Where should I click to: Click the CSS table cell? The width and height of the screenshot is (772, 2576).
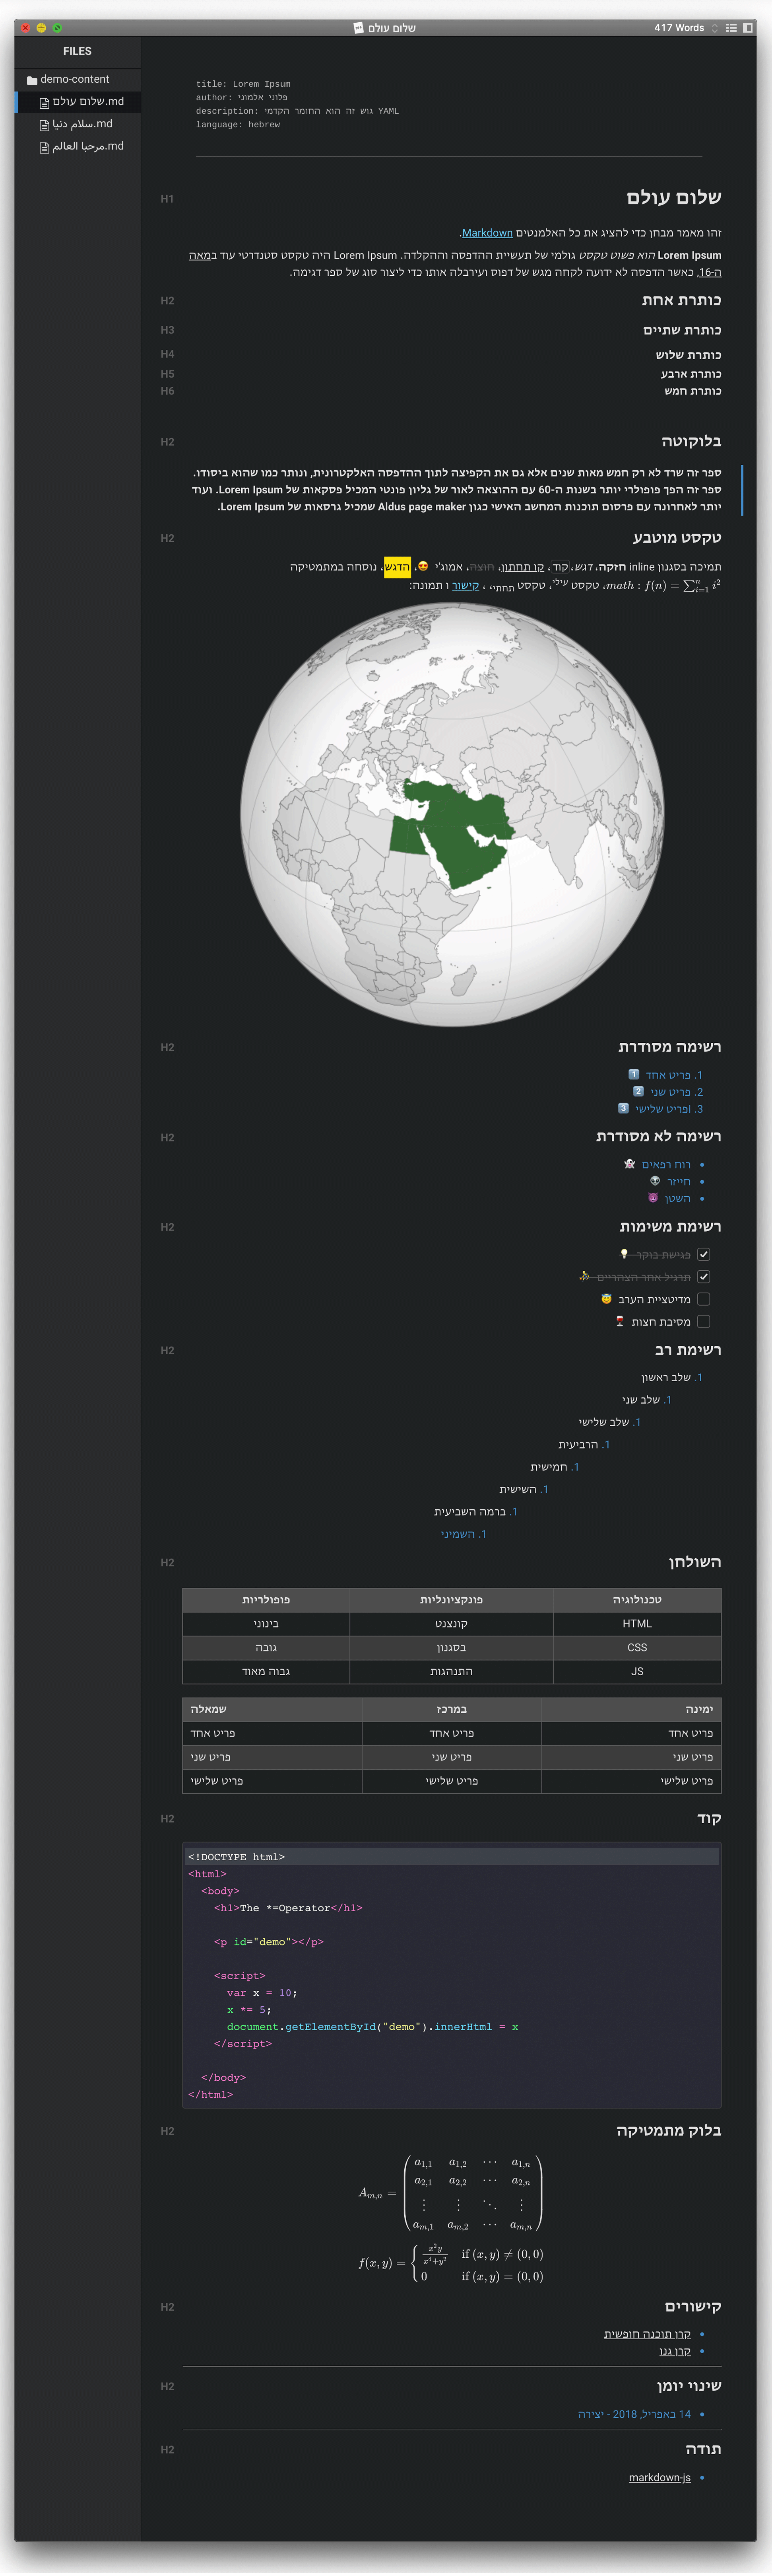tap(637, 1648)
